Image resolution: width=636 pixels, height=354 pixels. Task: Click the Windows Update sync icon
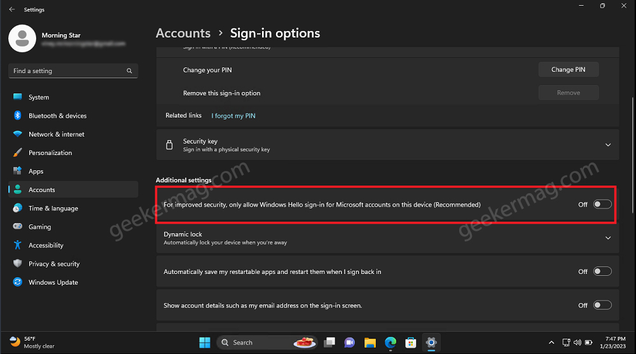click(17, 282)
